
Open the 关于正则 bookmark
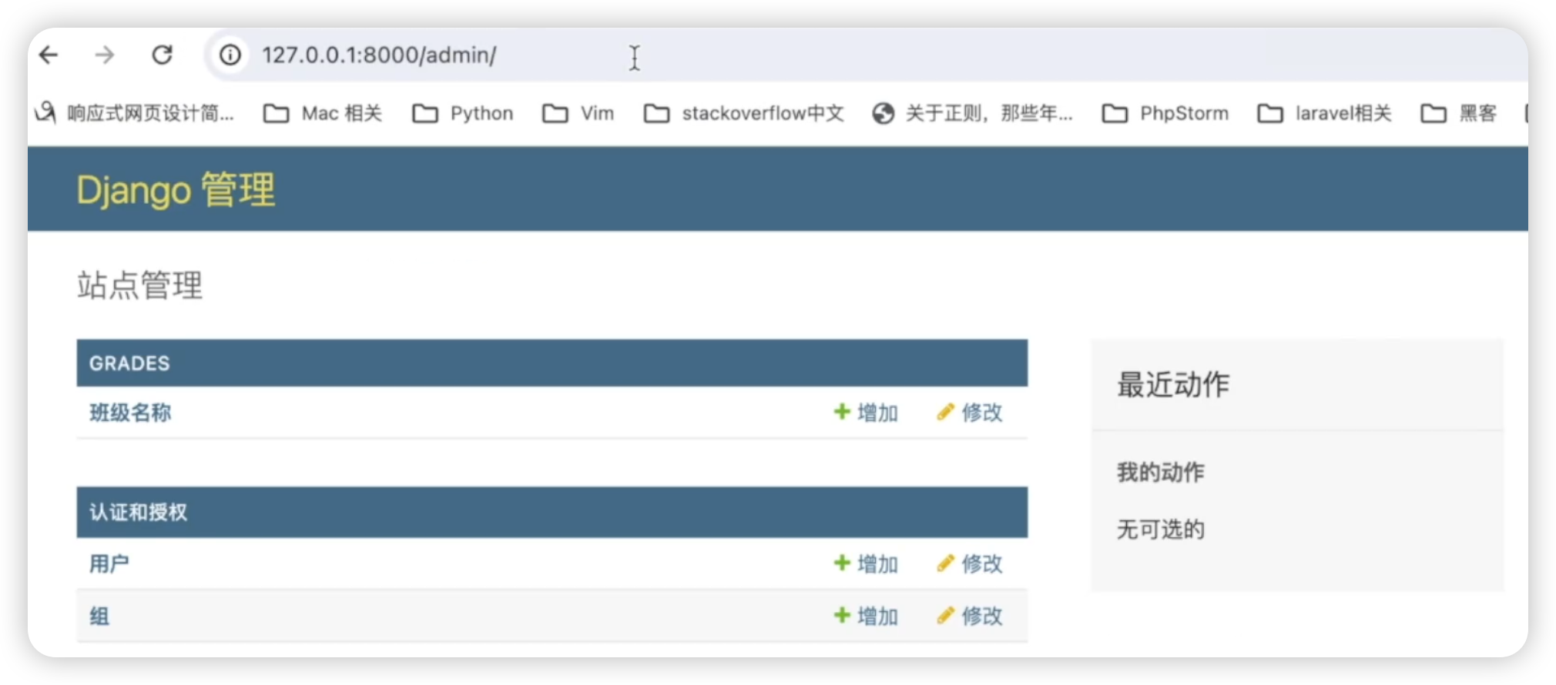point(973,114)
